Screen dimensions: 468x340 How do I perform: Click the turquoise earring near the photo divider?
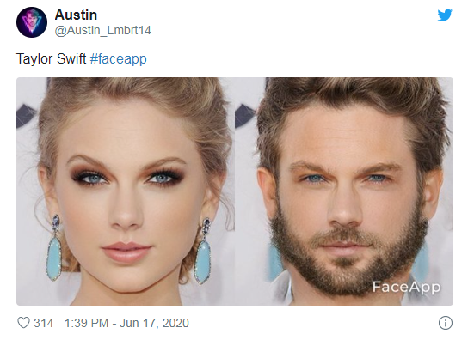tap(203, 252)
